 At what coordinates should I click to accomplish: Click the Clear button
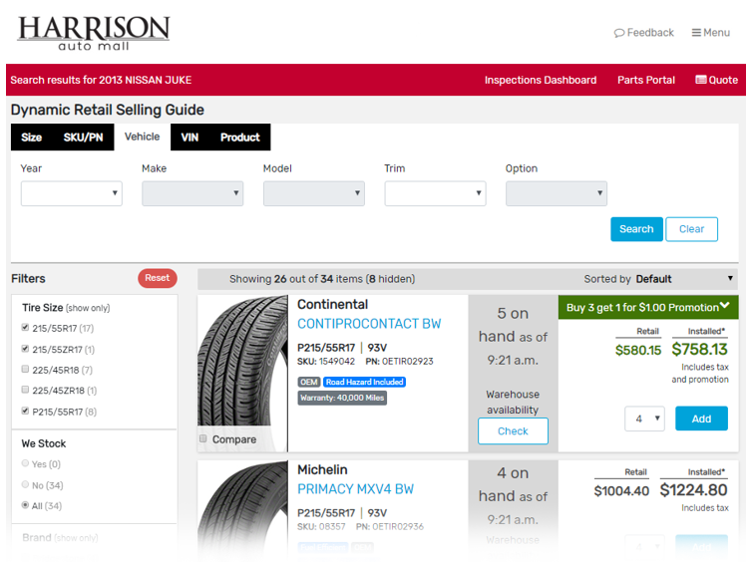(x=691, y=229)
